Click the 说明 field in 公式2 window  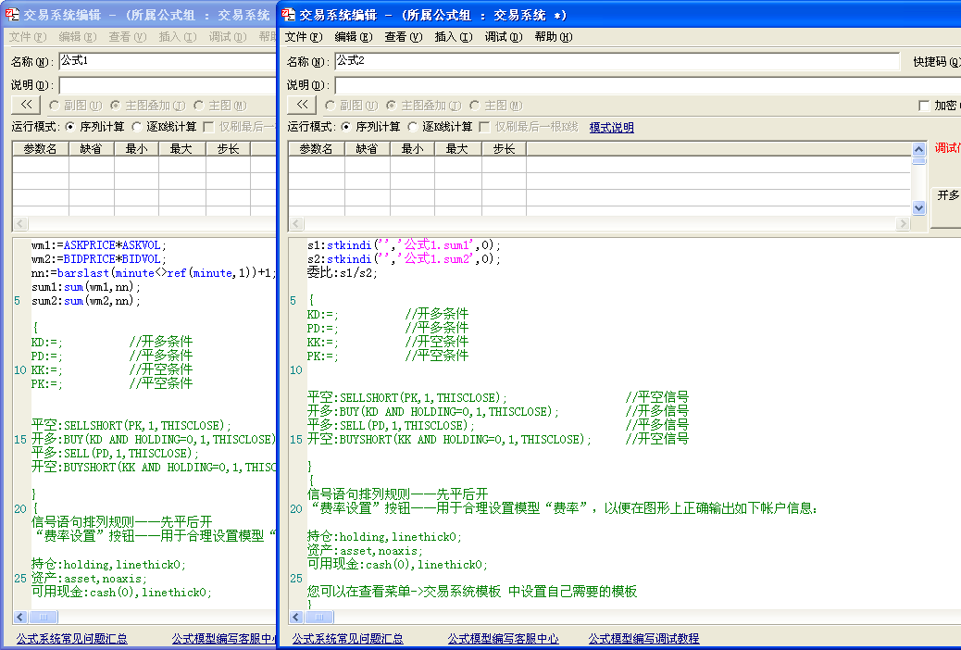(x=648, y=85)
